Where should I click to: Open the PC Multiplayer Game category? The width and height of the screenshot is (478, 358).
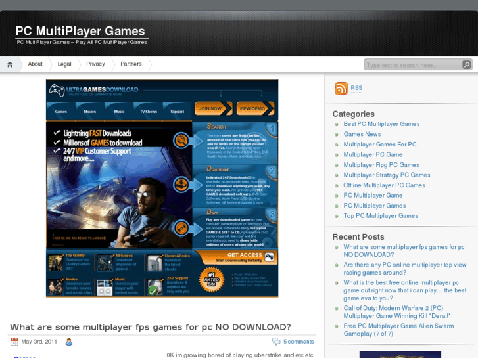[x=373, y=195]
